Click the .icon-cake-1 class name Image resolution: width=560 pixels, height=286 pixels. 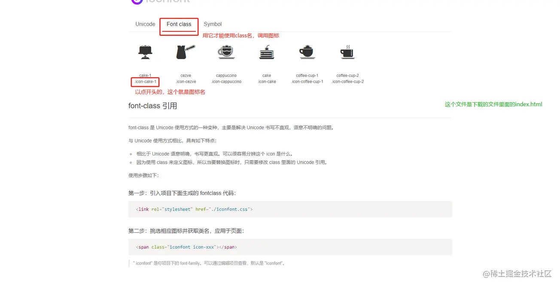click(x=145, y=82)
